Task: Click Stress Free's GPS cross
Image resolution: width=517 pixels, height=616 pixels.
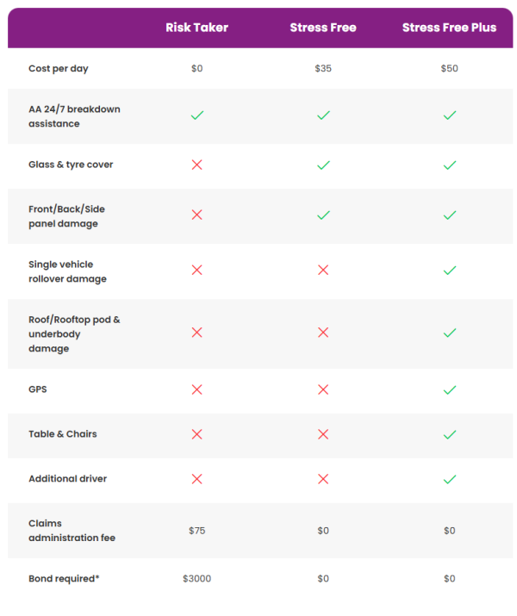Action: pyautogui.click(x=323, y=389)
